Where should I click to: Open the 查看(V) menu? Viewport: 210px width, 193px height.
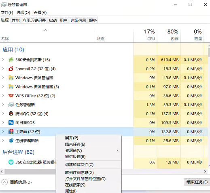point(40,13)
